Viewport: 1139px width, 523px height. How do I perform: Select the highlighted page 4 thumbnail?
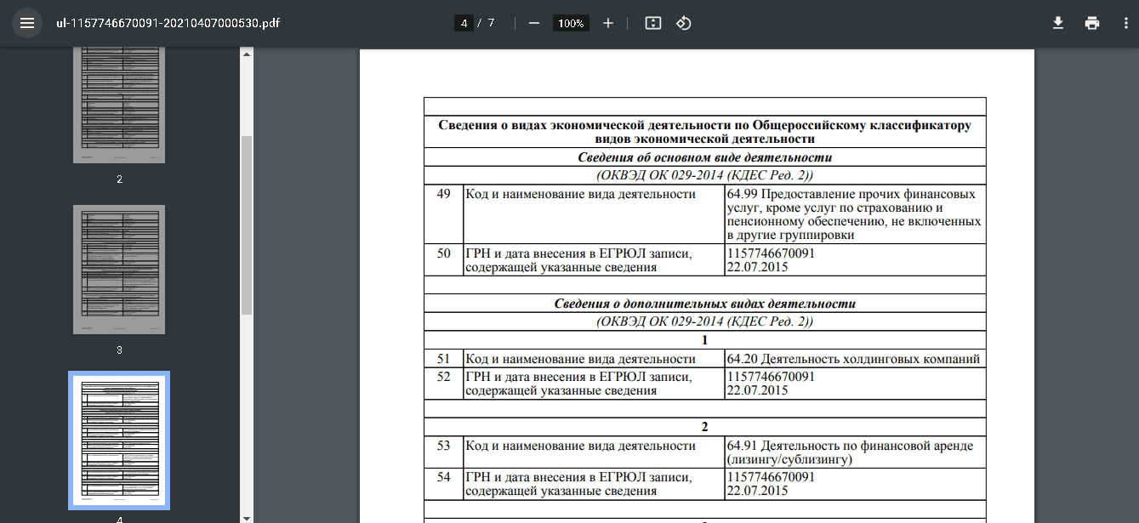point(119,440)
